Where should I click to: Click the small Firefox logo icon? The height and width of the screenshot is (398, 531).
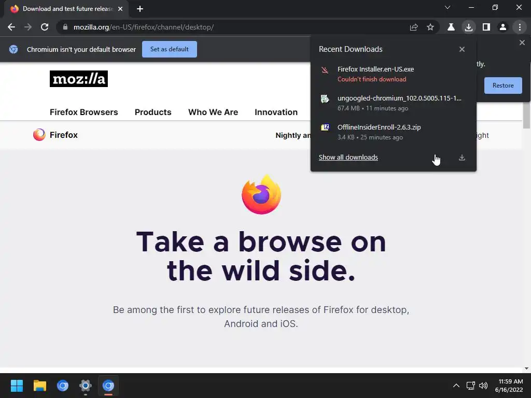[39, 135]
